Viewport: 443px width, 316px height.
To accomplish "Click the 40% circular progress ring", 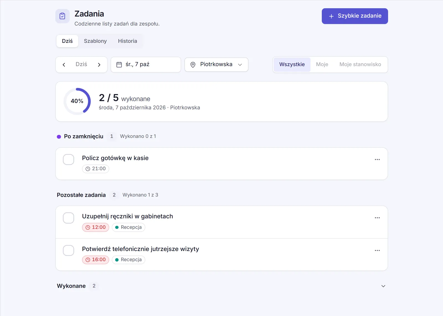I will [x=77, y=101].
